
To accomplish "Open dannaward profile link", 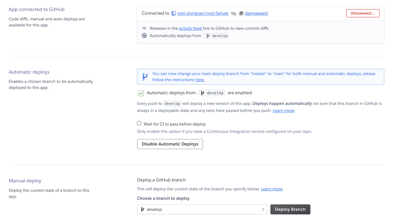I will [256, 13].
